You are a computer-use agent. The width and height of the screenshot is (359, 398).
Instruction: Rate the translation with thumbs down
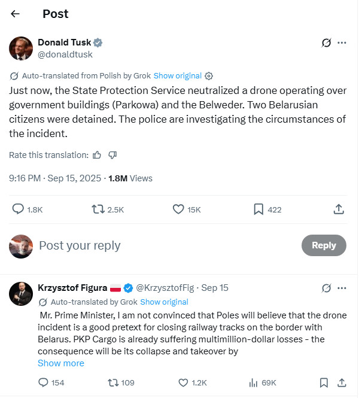click(112, 155)
